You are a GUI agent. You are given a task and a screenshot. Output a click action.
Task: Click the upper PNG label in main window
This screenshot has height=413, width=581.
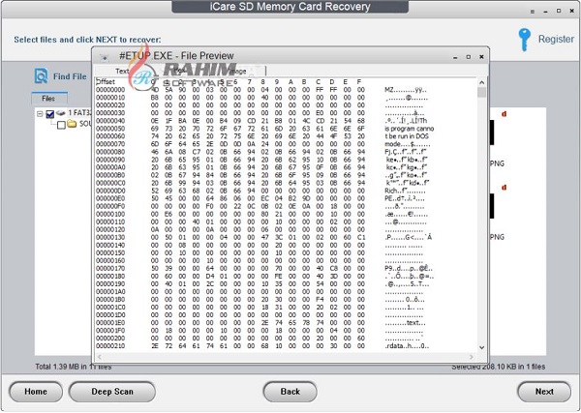click(497, 163)
